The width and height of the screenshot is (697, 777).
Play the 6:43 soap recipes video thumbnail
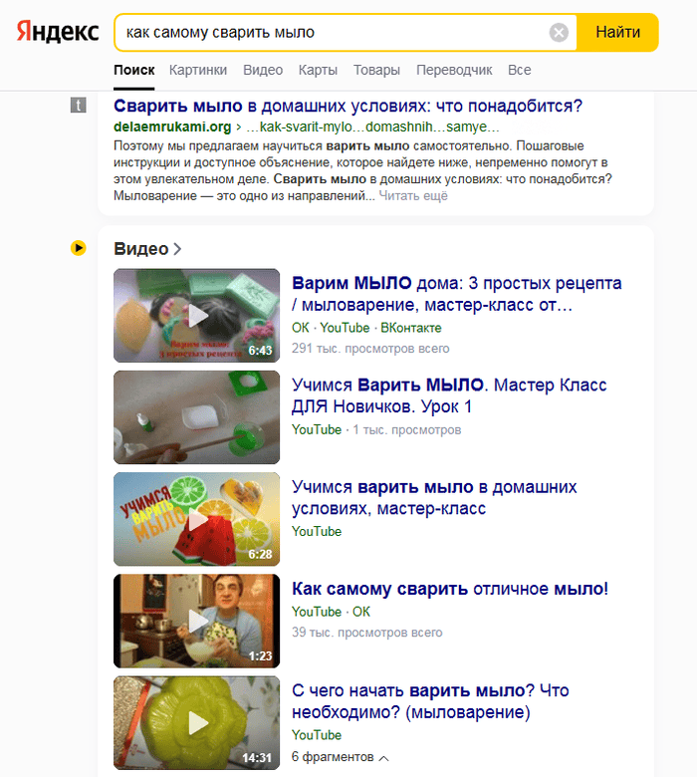pyautogui.click(x=197, y=316)
